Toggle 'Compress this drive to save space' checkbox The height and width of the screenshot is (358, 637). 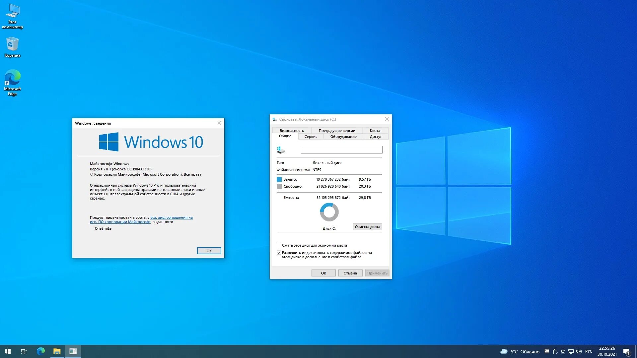(x=279, y=245)
